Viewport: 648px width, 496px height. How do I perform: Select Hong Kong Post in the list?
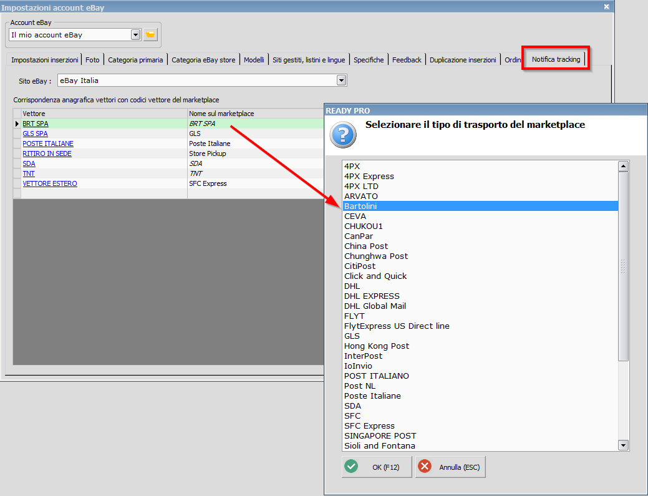click(480, 346)
